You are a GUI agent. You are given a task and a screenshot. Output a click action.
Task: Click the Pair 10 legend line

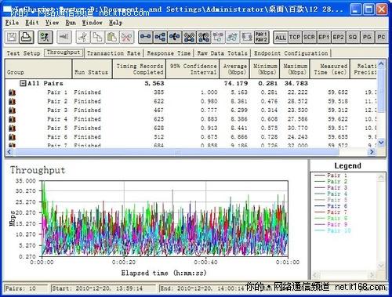[x=332, y=230]
